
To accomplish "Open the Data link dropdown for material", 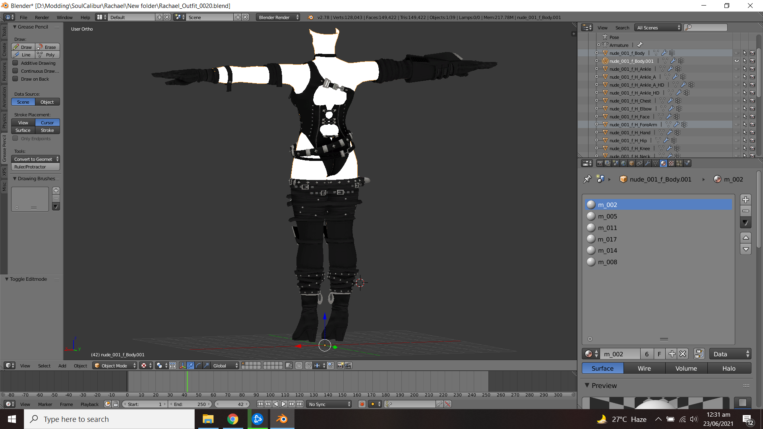I will tap(730, 354).
